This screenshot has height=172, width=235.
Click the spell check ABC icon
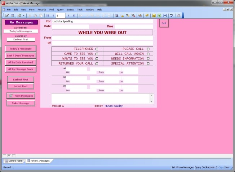point(172,16)
